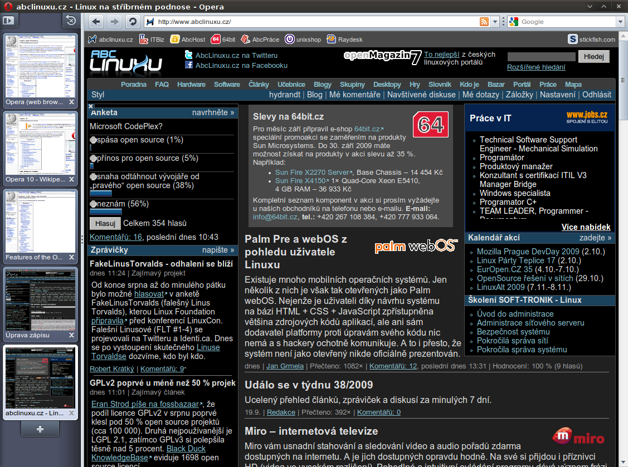Close the 'Opera 10 - Wikipe...' tab
628x467 pixels.
72,179
